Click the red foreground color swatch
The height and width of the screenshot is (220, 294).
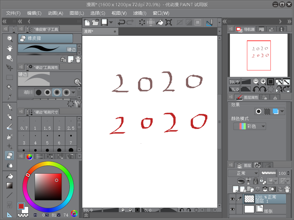click(21, 206)
